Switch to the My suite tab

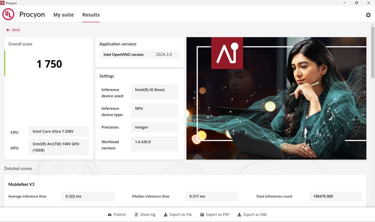tap(63, 15)
